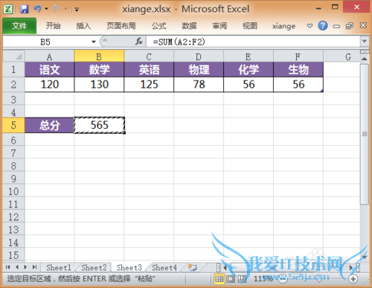Click the Insert Worksheet icon

[x=192, y=267]
